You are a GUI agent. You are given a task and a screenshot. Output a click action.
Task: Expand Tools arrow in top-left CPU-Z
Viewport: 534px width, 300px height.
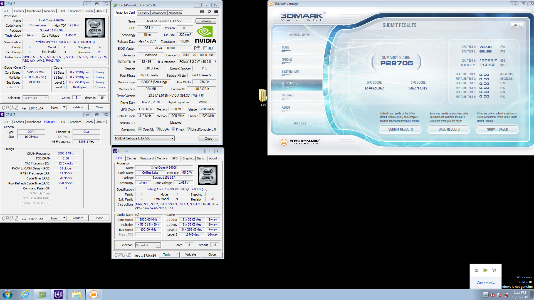[x=64, y=107]
